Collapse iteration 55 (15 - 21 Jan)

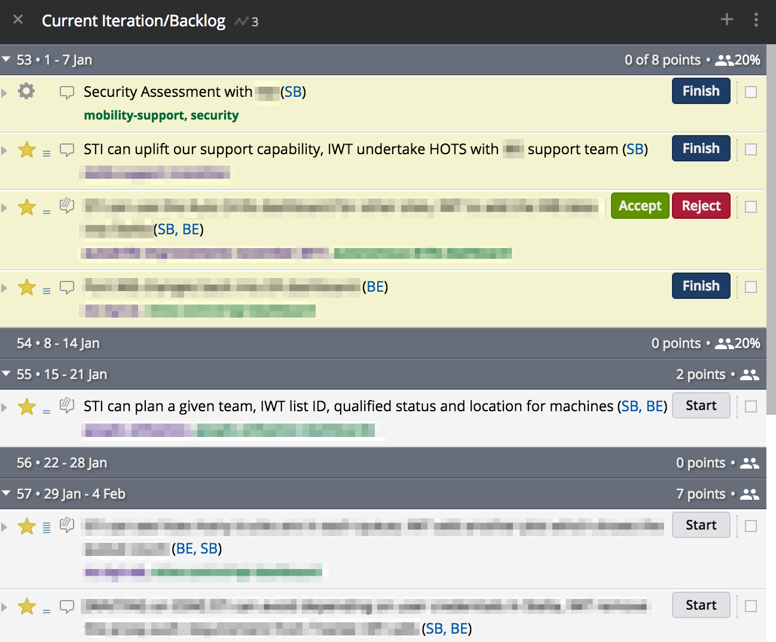click(7, 374)
